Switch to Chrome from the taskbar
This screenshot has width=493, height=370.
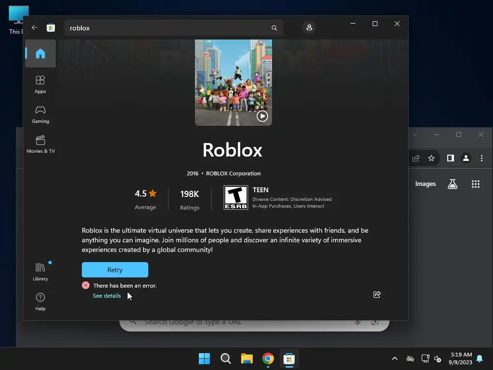point(268,358)
